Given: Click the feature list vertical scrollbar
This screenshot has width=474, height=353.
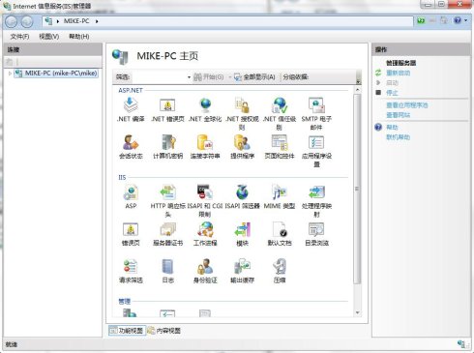Looking at the screenshot, I should (x=357, y=201).
